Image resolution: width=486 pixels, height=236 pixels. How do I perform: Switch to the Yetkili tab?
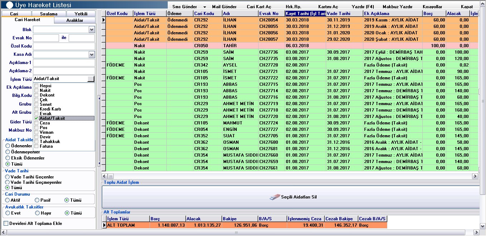(x=81, y=14)
